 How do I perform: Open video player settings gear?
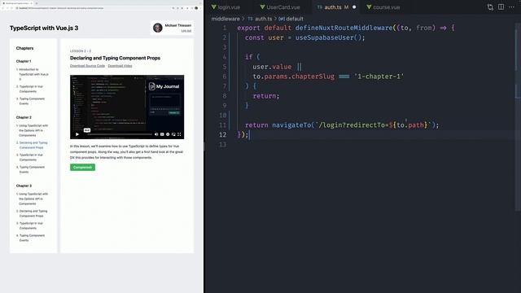tap(168, 134)
